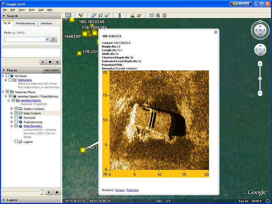The width and height of the screenshot is (272, 204).
Task: Toggle the Sightseeing checkbox
Action: tap(10, 80)
